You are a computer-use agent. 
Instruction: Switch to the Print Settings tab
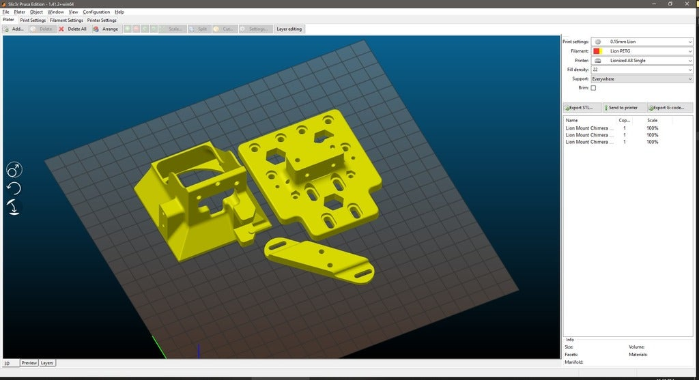(x=33, y=20)
